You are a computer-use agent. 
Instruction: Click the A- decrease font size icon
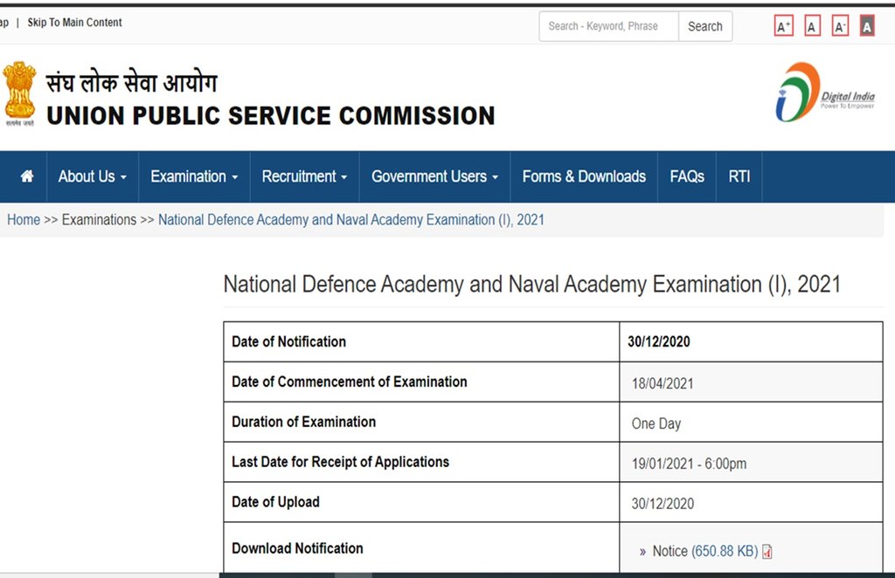(839, 25)
